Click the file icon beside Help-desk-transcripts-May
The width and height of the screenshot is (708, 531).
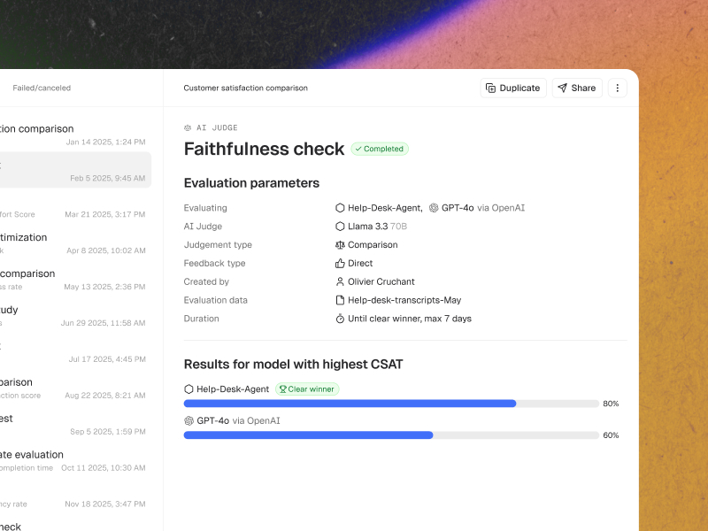(340, 300)
